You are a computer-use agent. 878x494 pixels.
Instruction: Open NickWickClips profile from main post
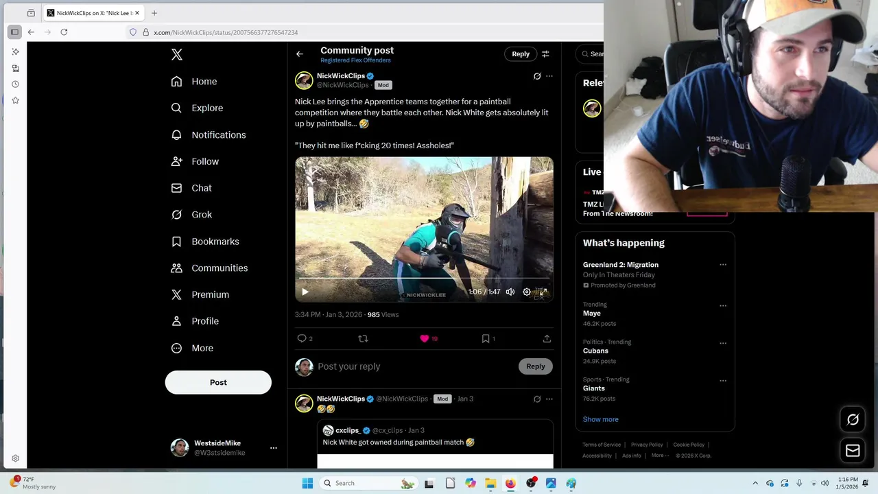click(341, 76)
